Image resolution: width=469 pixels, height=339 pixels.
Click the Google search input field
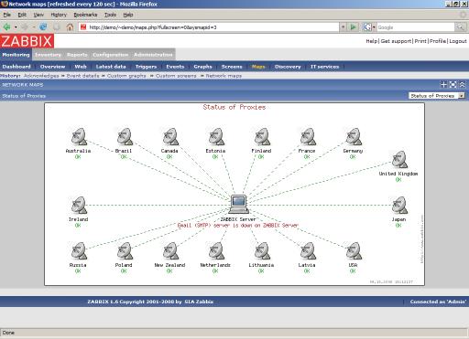(416, 27)
